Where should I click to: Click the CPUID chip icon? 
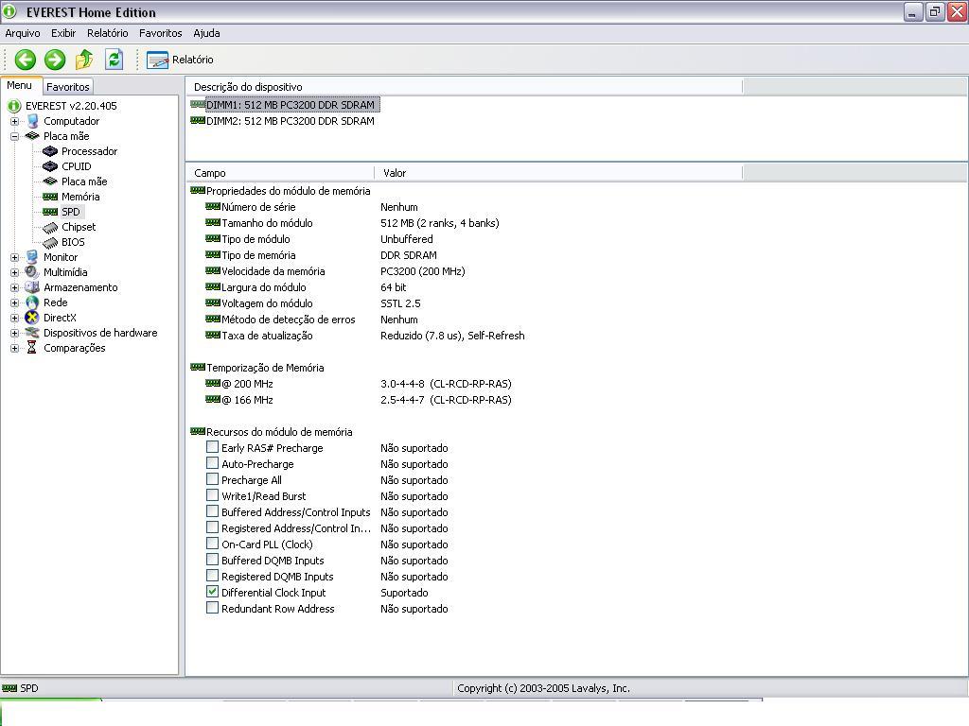[x=50, y=166]
